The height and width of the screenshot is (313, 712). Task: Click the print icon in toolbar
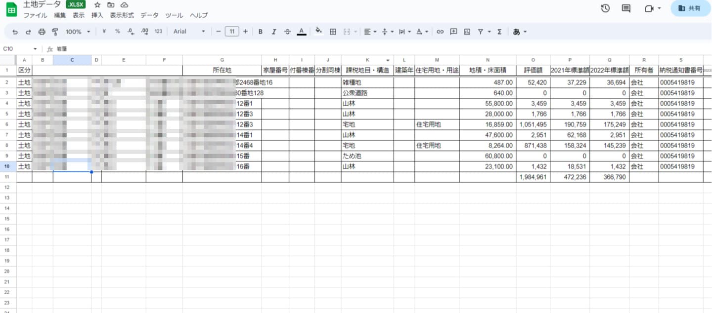[42, 32]
